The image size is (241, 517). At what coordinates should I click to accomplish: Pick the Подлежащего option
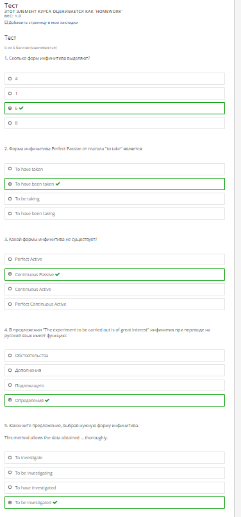(x=115, y=385)
